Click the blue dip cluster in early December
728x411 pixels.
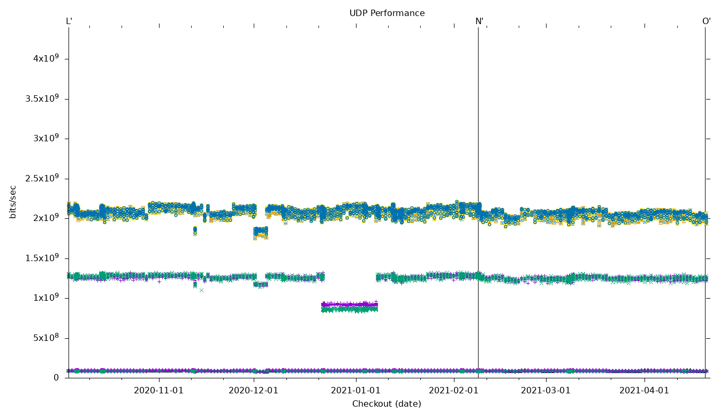(x=261, y=232)
